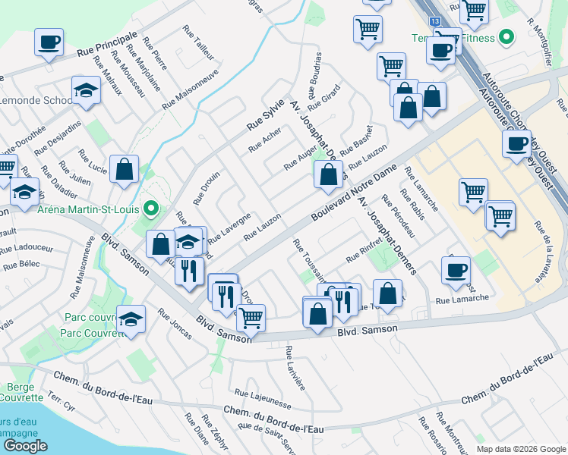Click the Rue Auger street label
Screen dimensions: 568x455
[300, 158]
